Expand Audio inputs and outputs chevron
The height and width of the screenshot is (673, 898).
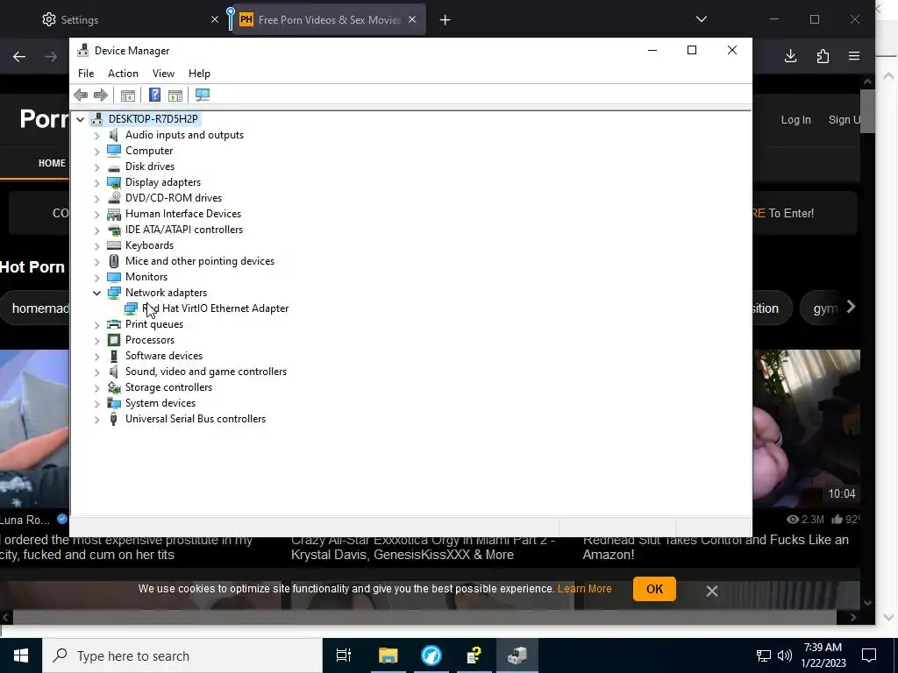96,136
